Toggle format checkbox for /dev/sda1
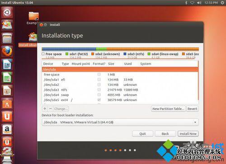 pos(99,80)
